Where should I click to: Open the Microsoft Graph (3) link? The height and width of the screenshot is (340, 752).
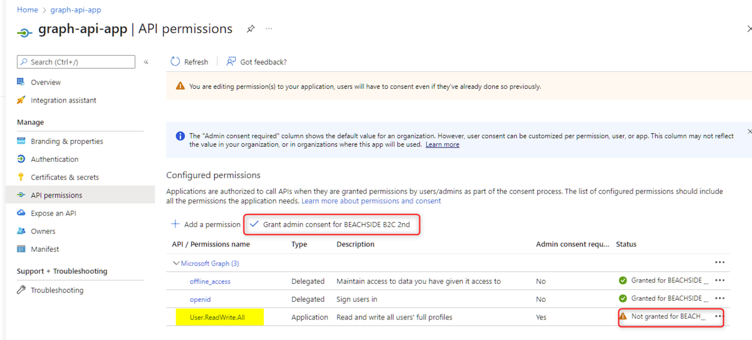[x=210, y=263]
